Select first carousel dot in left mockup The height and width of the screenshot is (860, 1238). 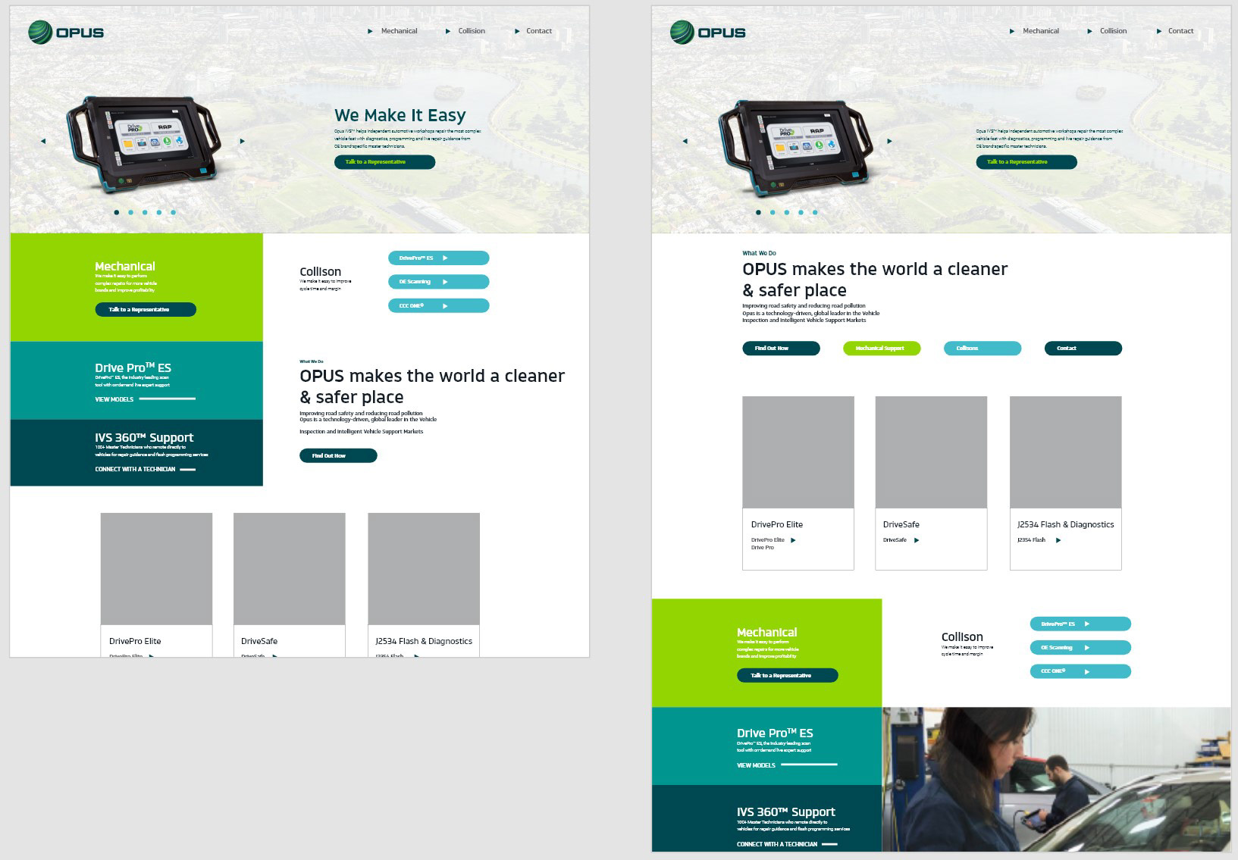[x=116, y=212]
